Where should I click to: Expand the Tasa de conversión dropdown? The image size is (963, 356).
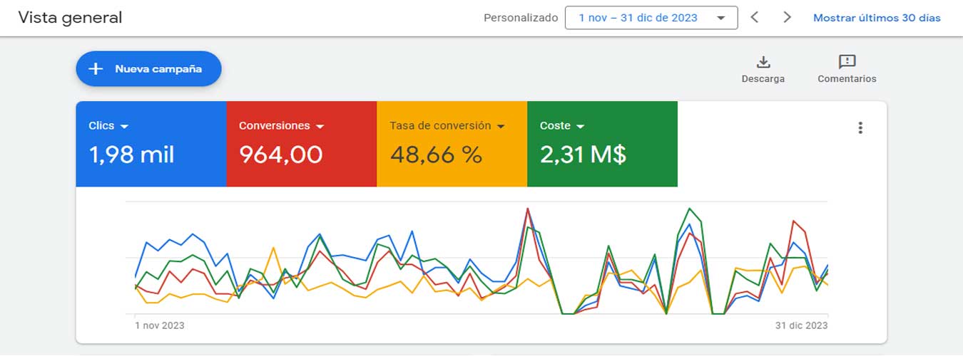pyautogui.click(x=501, y=126)
